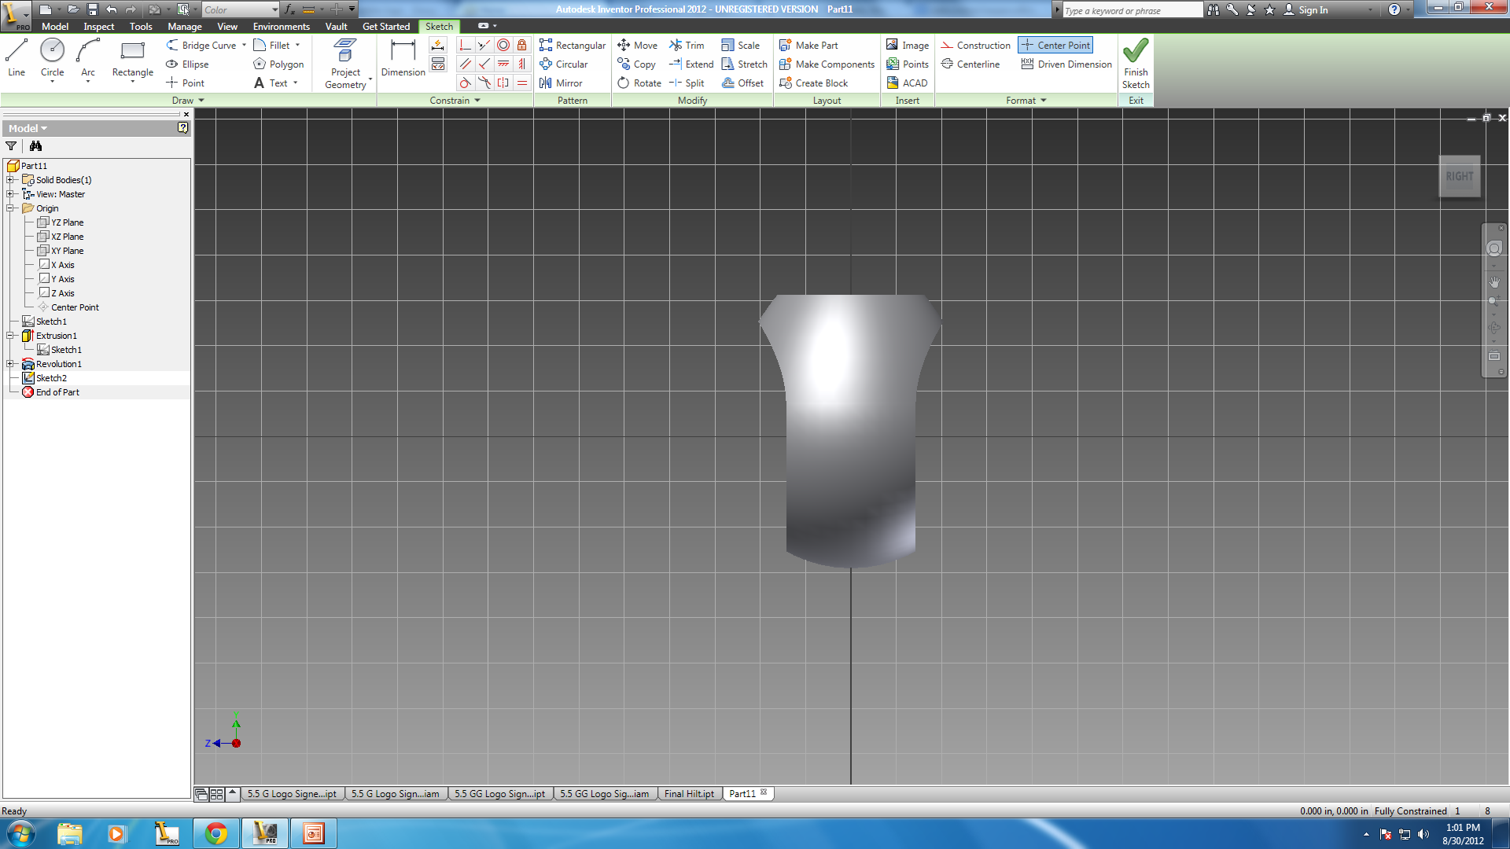1510x849 pixels.
Task: Click the Trim modify tool
Action: 687,45
